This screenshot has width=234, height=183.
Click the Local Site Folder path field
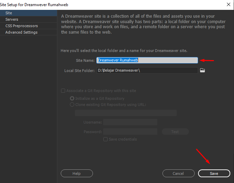pos(147,70)
